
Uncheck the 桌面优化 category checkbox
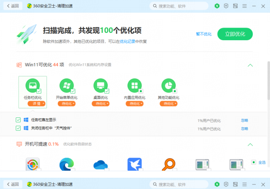pos(107,91)
